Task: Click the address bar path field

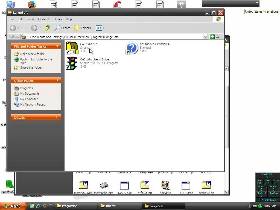Action: point(112,37)
